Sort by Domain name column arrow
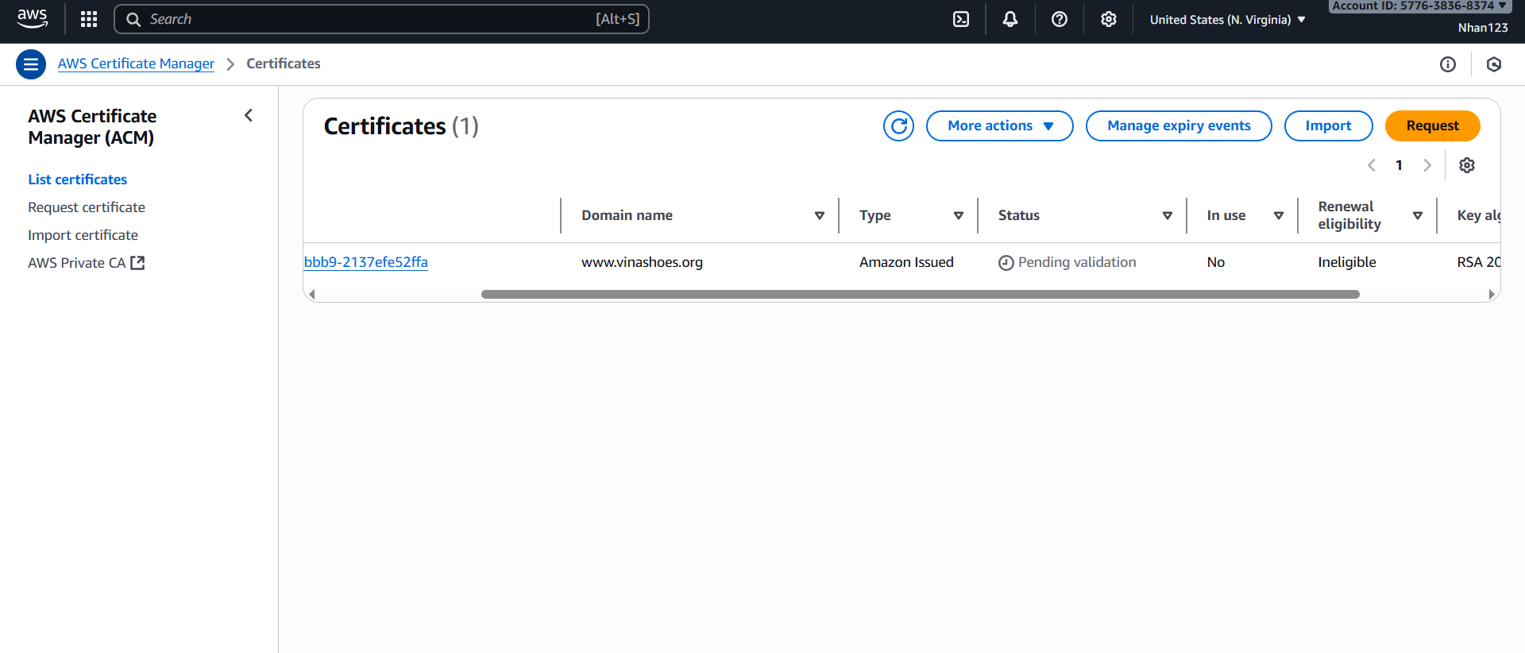The image size is (1525, 653). [820, 215]
